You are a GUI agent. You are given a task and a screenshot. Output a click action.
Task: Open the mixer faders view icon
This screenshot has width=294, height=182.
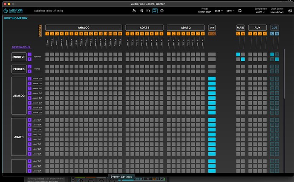[x=141, y=11]
